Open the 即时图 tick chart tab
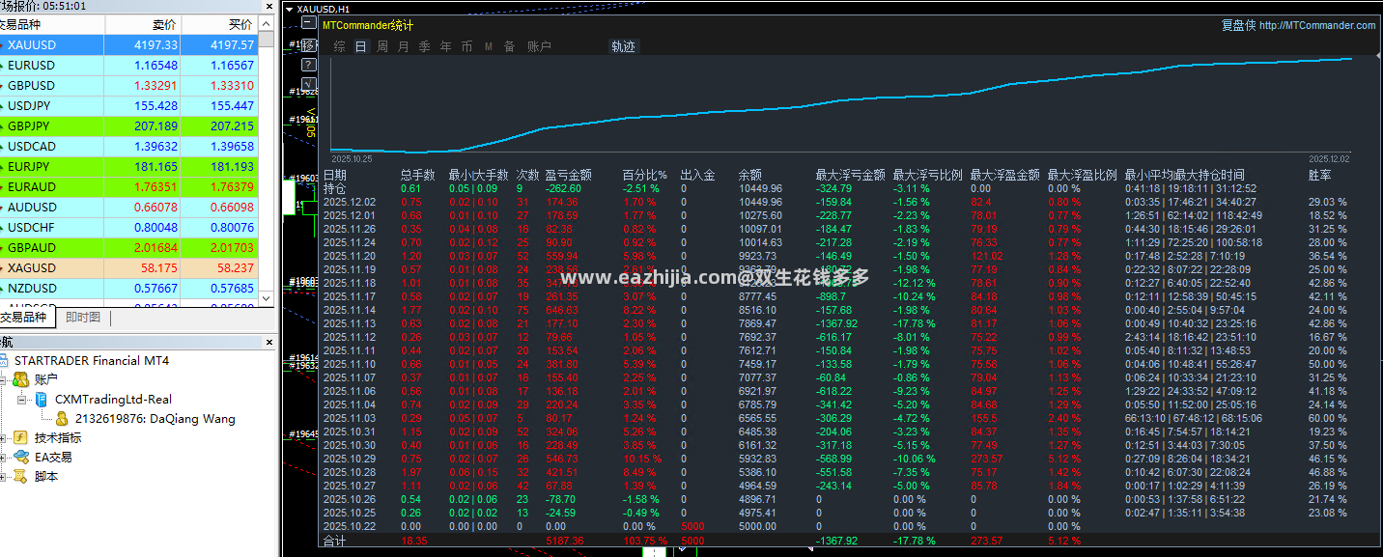This screenshot has width=1383, height=557. (x=83, y=317)
